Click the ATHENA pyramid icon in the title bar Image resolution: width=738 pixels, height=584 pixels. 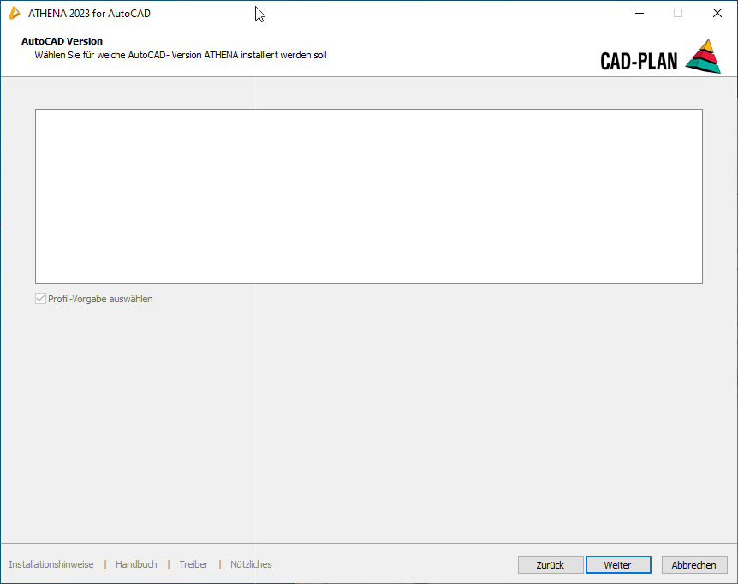[x=15, y=13]
